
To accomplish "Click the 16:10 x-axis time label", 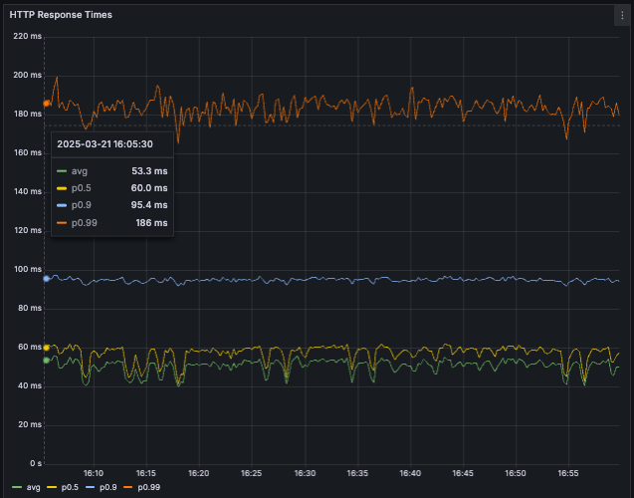I will tap(94, 473).
